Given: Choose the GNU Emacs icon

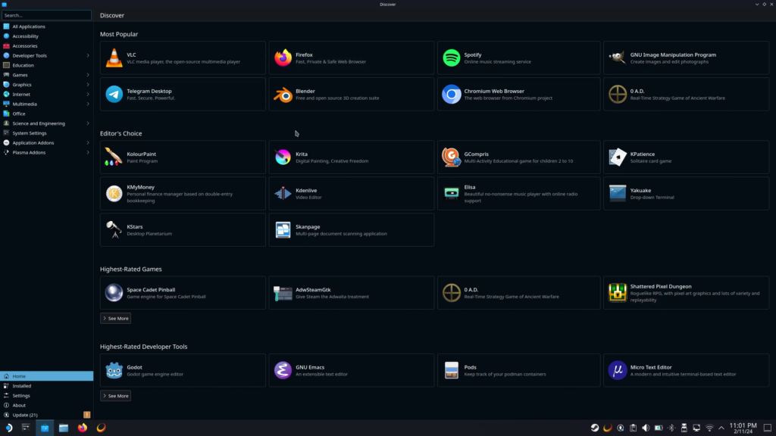Looking at the screenshot, I should point(283,370).
